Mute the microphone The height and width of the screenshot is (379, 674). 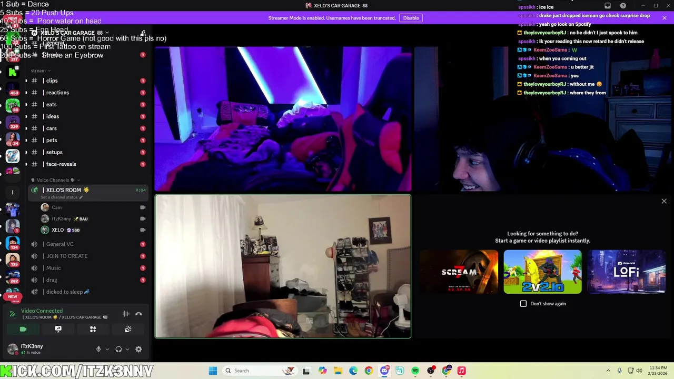click(x=98, y=349)
